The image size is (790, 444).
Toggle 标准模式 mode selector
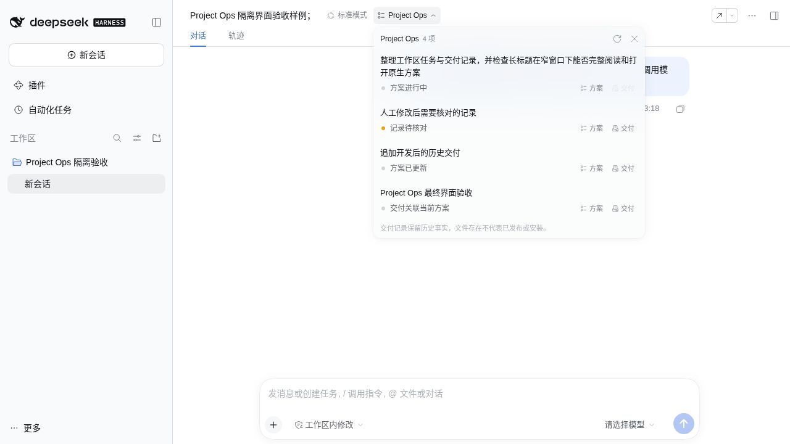point(347,15)
